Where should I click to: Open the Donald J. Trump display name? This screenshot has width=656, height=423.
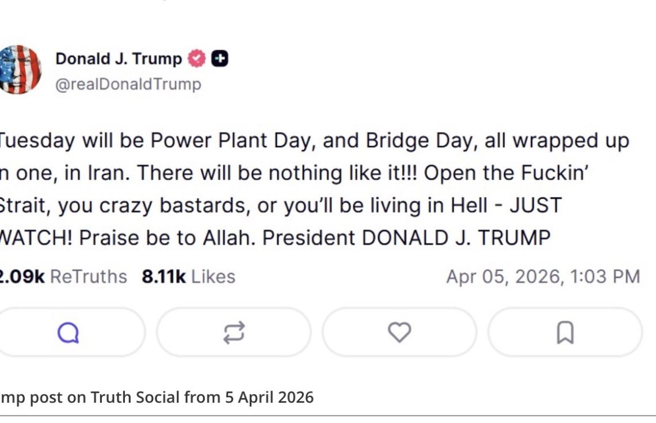(119, 59)
